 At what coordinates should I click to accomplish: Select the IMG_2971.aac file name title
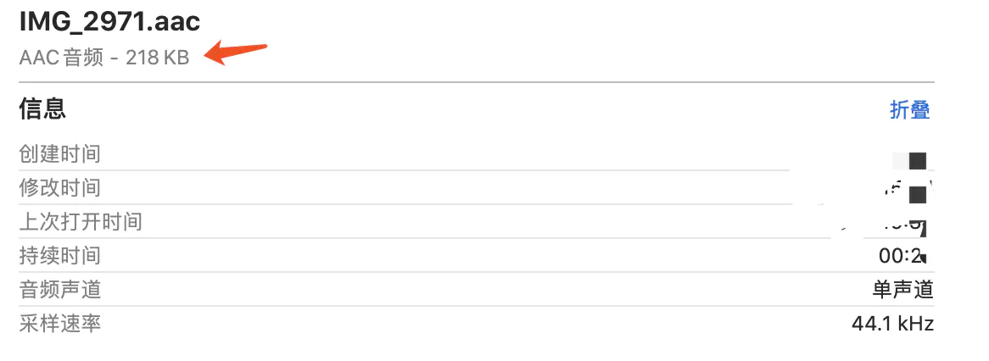point(109,23)
